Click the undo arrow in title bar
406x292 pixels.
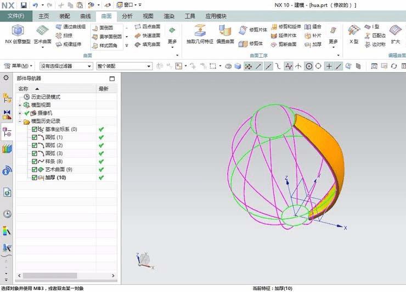35,5
